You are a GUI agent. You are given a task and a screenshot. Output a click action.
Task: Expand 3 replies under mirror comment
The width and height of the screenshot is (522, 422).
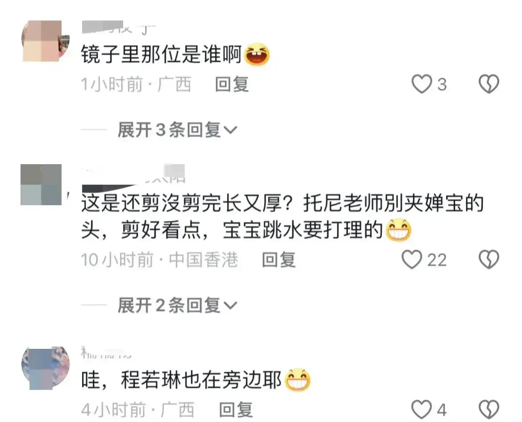coord(177,129)
